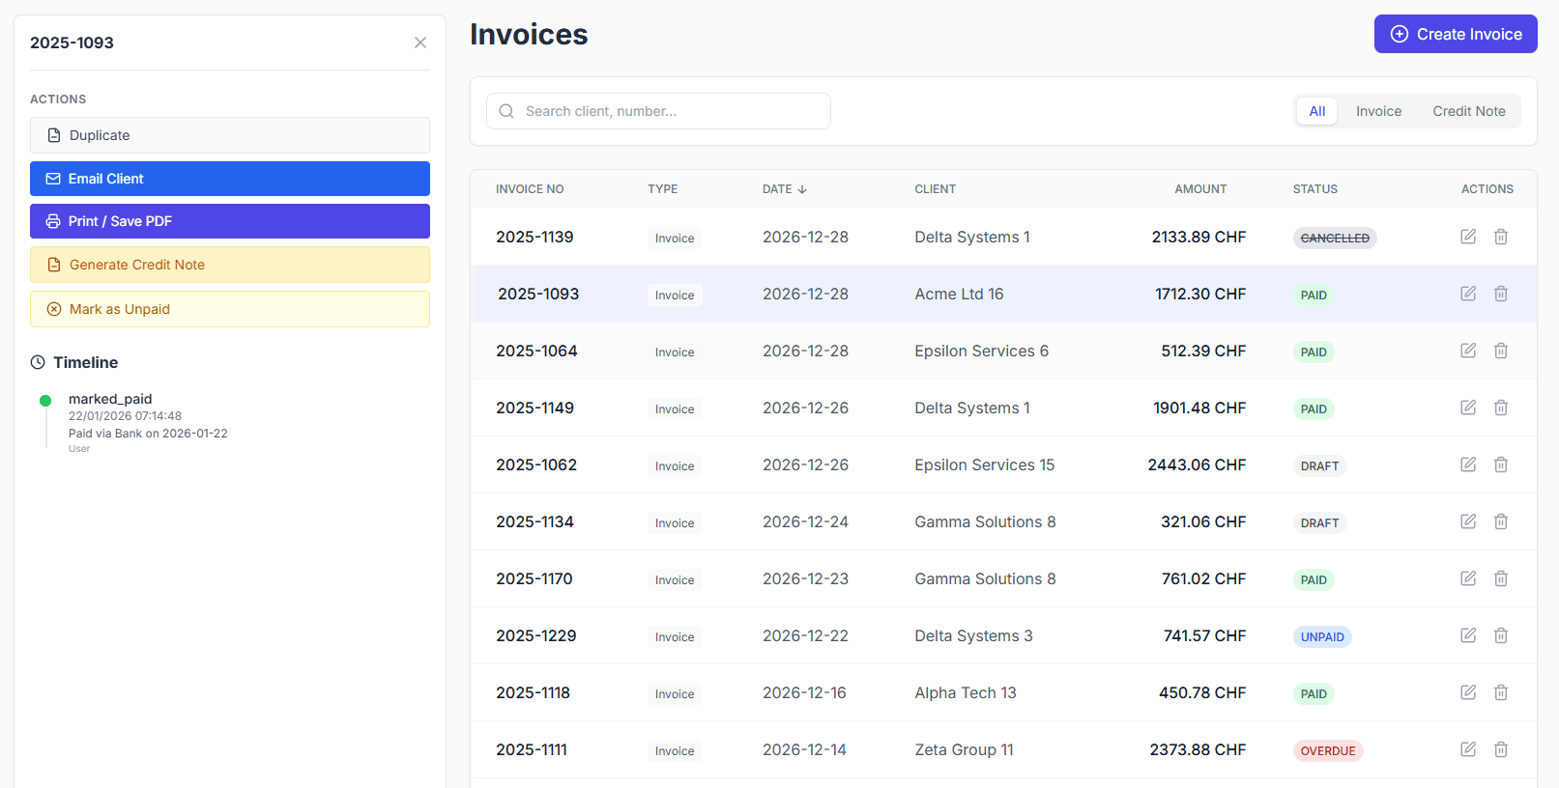Click the clock icon beside Timeline

click(x=38, y=362)
